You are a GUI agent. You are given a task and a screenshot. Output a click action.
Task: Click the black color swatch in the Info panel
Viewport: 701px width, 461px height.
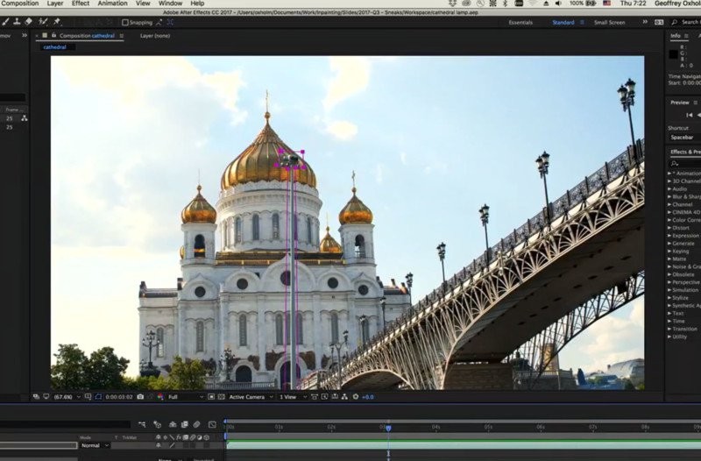coord(673,54)
